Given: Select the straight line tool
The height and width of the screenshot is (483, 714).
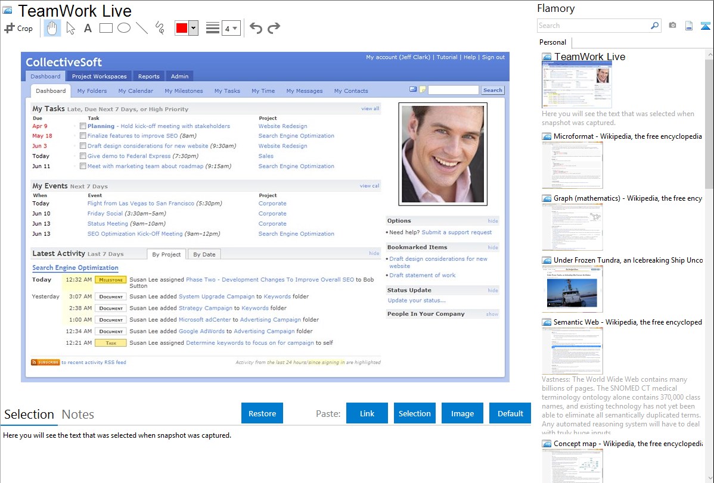Looking at the screenshot, I should click(x=142, y=28).
